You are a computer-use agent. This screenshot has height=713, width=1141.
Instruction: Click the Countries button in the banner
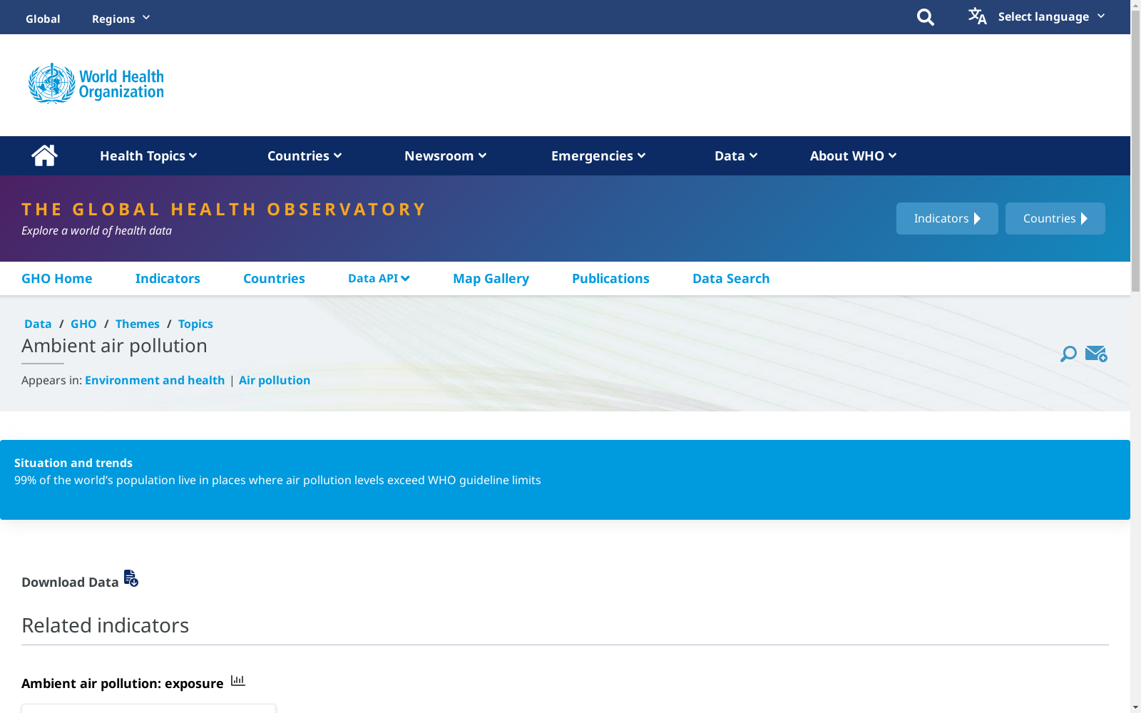click(1055, 218)
